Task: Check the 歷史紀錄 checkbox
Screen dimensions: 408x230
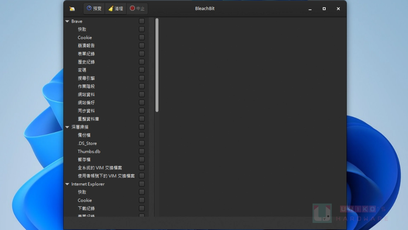Action: point(142,62)
